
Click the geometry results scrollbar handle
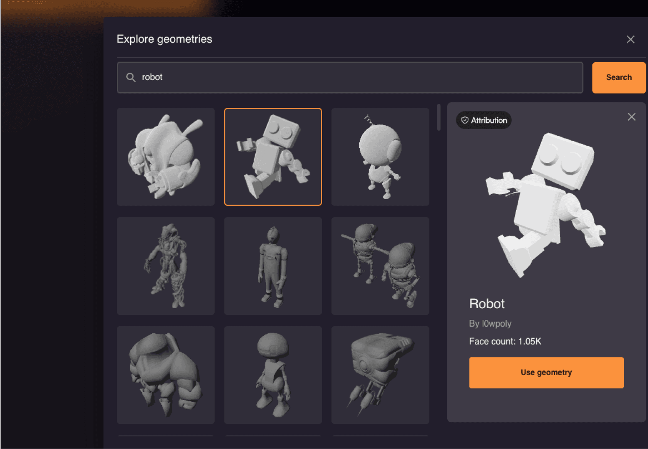click(439, 117)
